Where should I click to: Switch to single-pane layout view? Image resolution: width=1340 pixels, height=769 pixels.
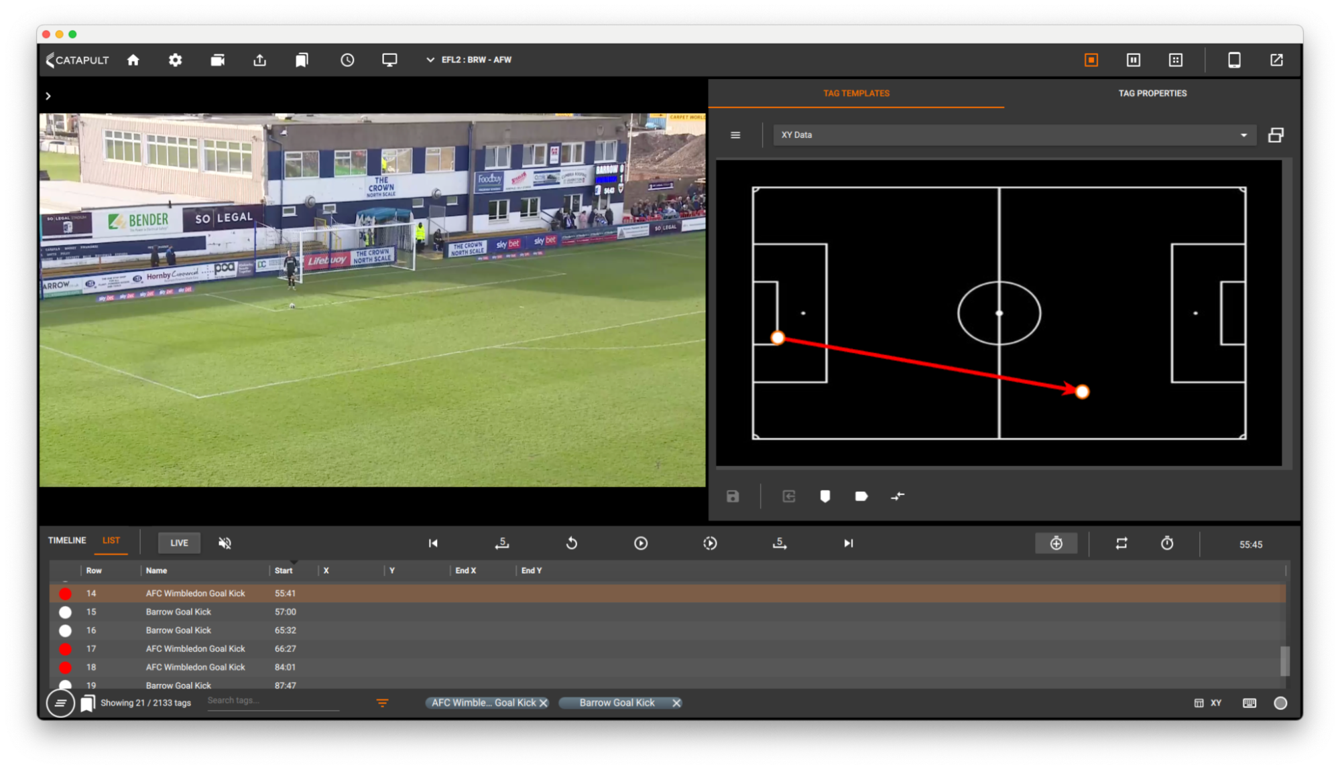1091,60
